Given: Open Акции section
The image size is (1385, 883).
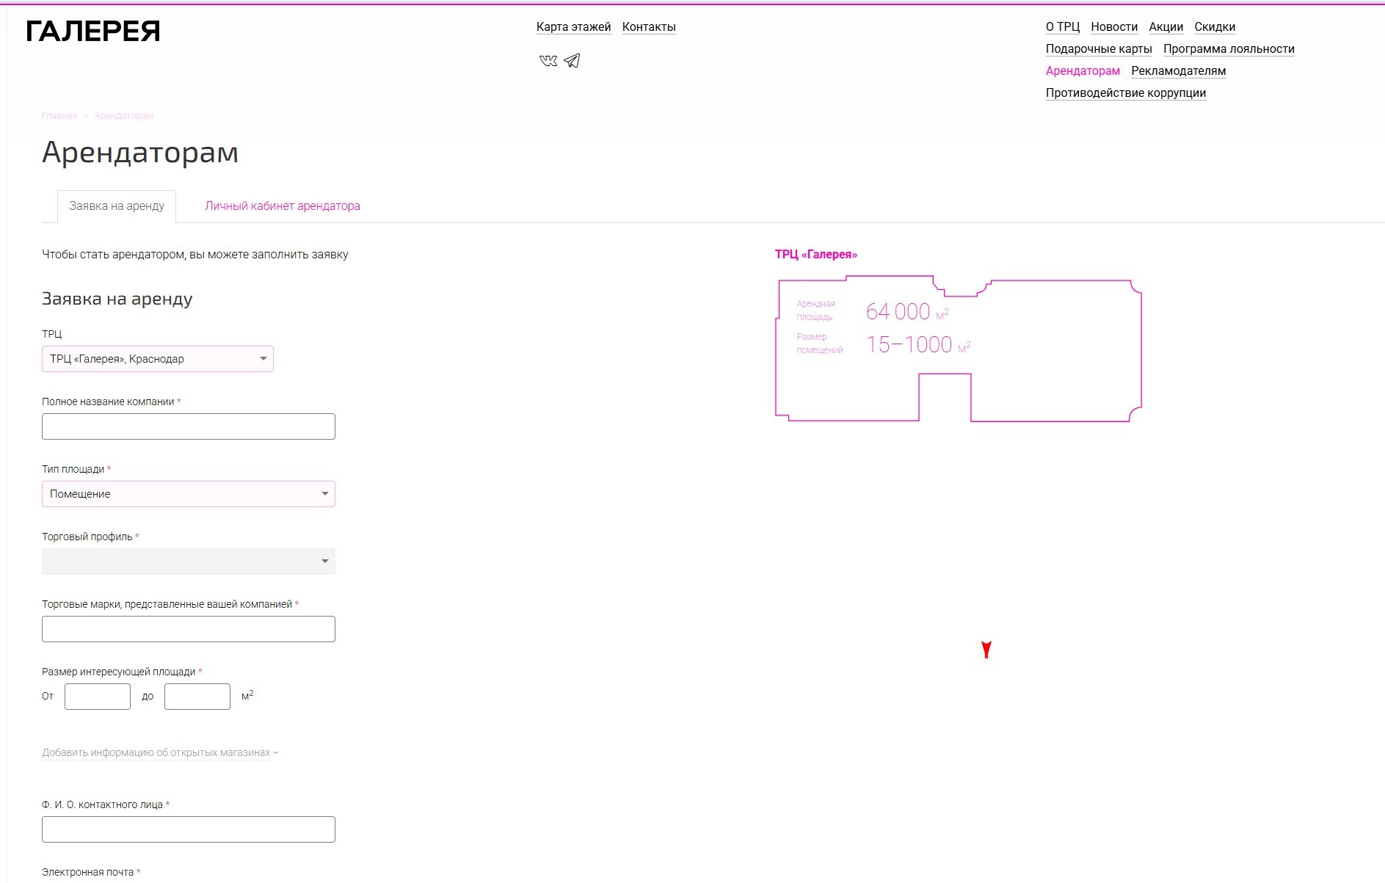Looking at the screenshot, I should tap(1166, 27).
